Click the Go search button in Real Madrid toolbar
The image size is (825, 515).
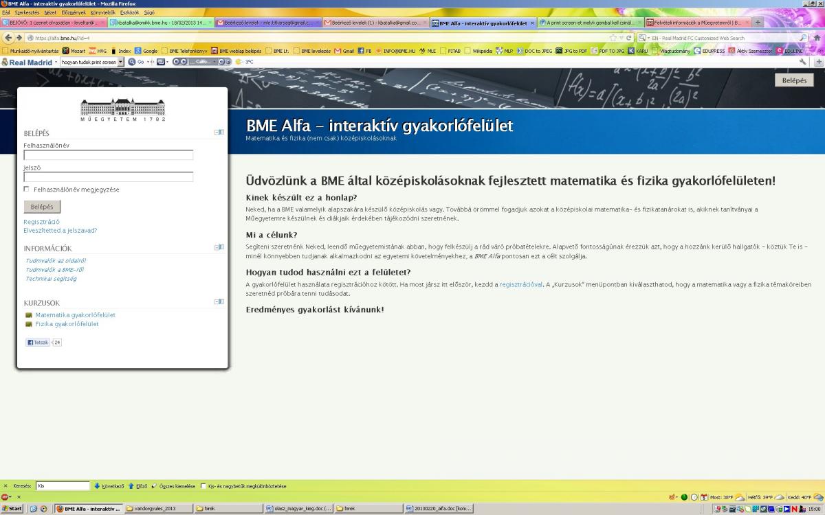click(x=136, y=62)
